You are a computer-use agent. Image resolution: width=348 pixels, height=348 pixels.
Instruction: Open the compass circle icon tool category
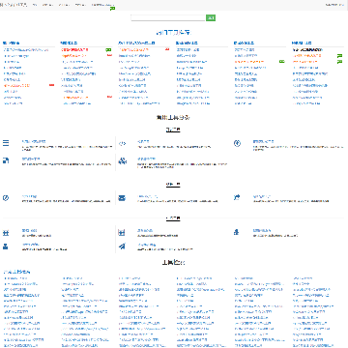click(x=6, y=198)
